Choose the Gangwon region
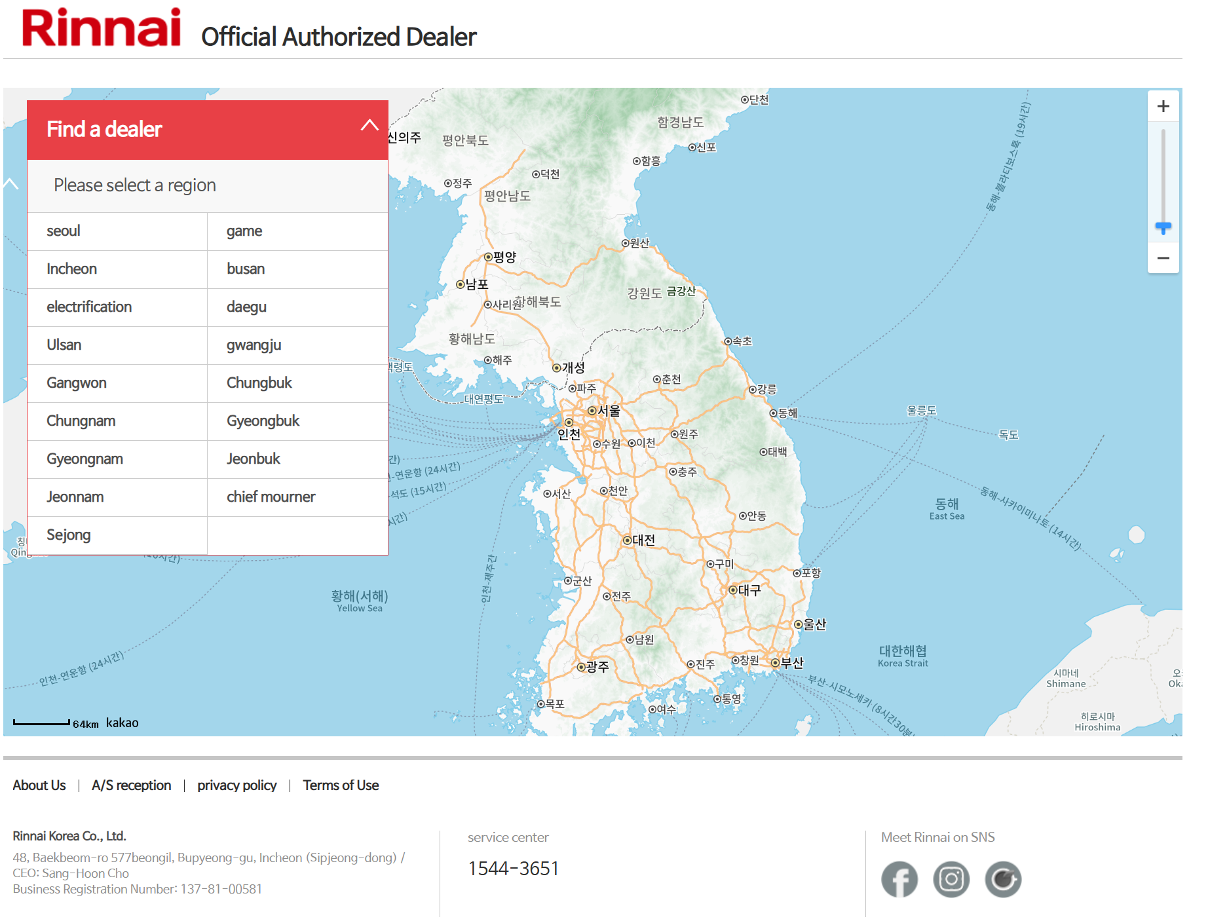 tap(117, 383)
